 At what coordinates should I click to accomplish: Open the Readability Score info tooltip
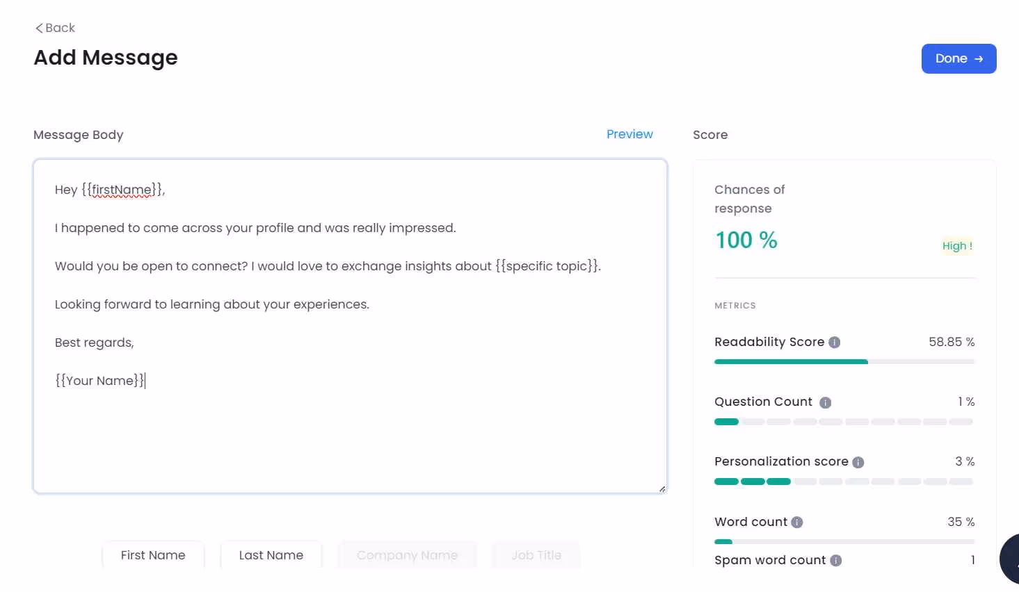833,342
